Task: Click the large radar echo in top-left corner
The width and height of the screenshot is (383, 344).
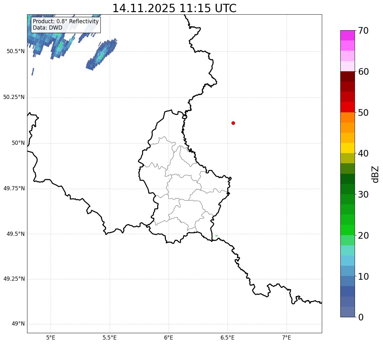Action: click(x=51, y=37)
